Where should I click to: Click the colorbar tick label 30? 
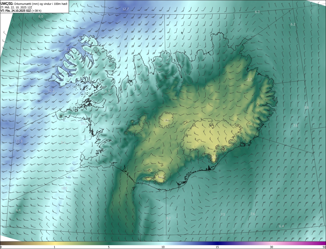(271, 247)
